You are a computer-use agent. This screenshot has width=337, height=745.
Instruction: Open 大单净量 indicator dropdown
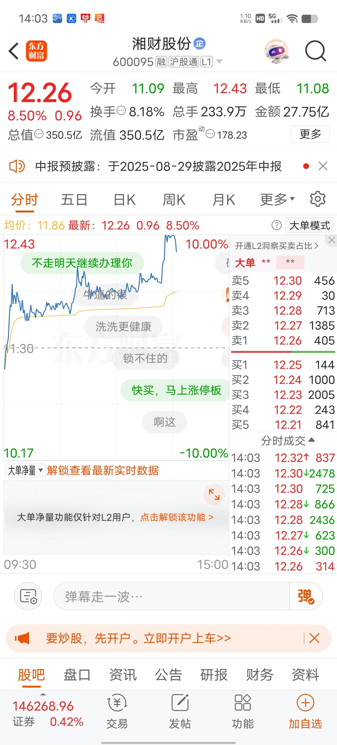(x=25, y=470)
